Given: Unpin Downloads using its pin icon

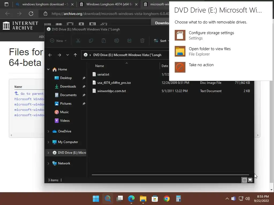Looking at the screenshot, I should click(x=84, y=86).
